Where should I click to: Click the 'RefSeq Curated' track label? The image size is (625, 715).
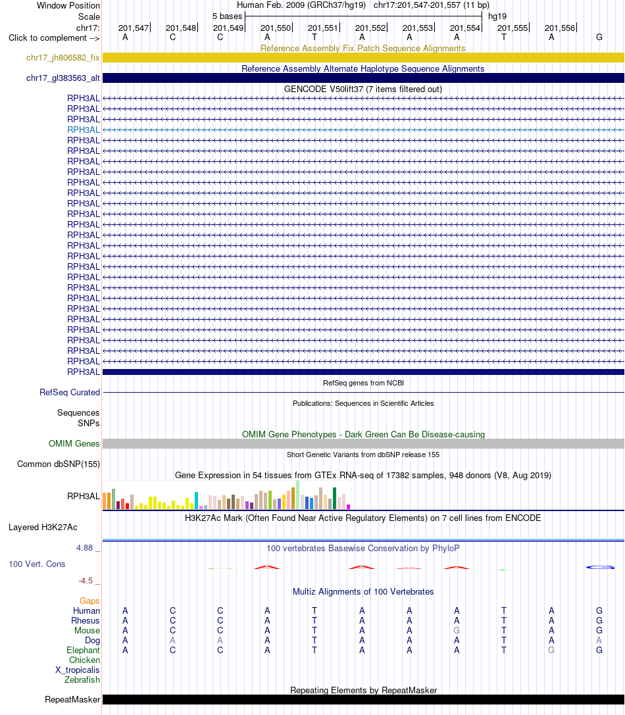(x=70, y=392)
